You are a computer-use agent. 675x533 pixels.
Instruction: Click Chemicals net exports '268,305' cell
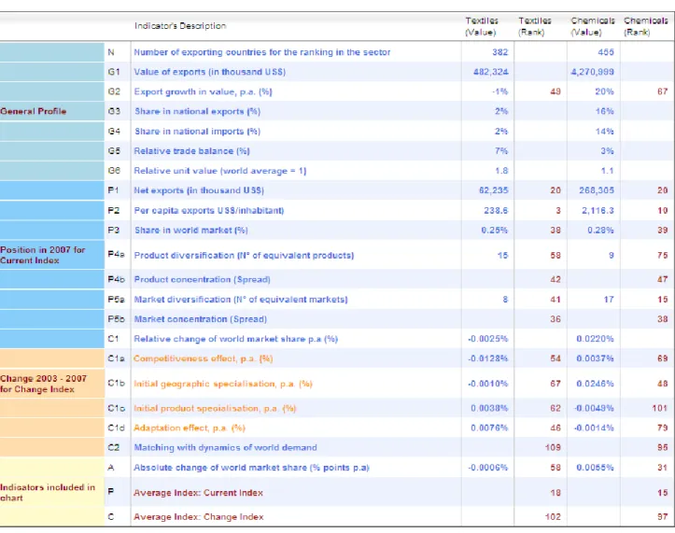click(597, 190)
